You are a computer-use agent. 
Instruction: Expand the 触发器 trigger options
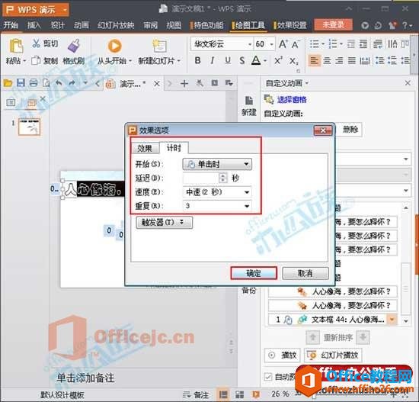pos(164,223)
